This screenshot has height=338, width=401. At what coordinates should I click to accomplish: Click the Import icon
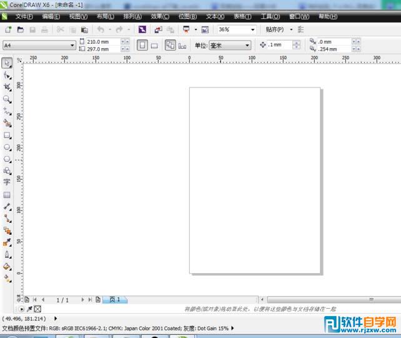158,30
